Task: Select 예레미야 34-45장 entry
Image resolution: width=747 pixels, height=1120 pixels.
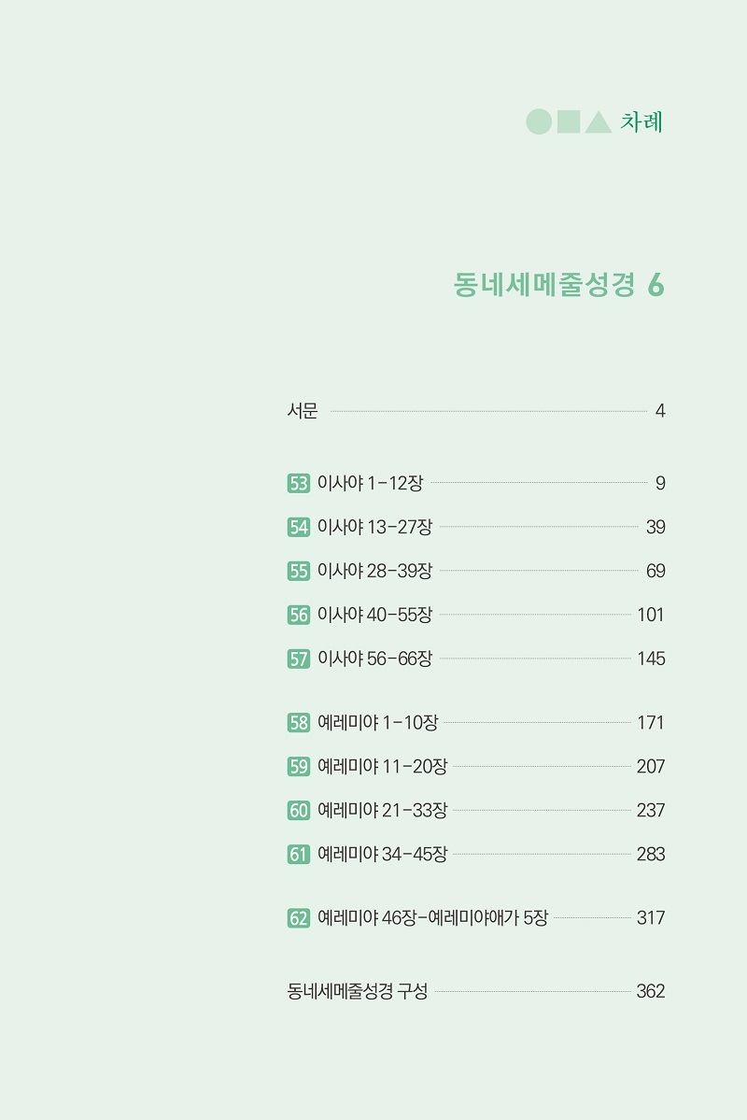Action: [x=476, y=855]
